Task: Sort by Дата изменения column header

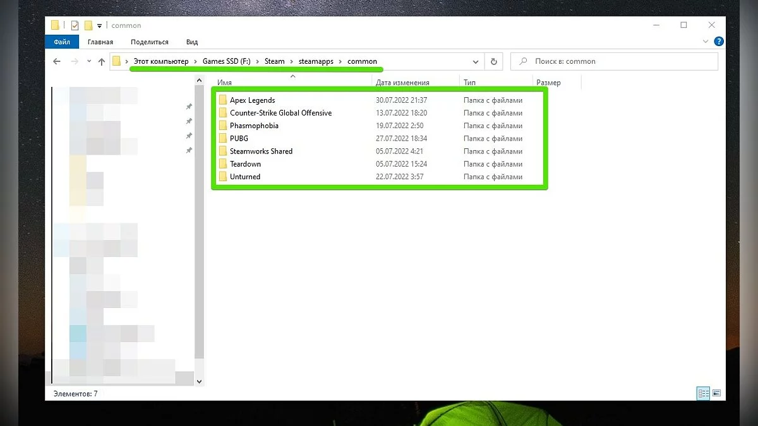Action: 402,83
